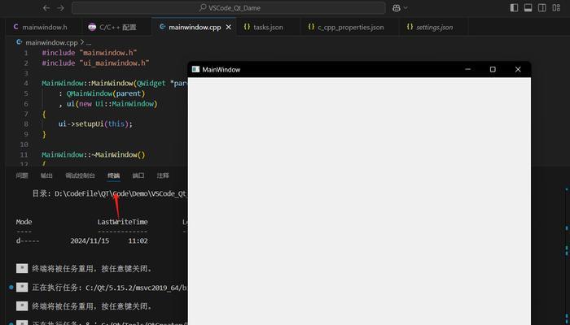Close the mainwindow.cpp tab
570x325 pixels.
point(229,27)
